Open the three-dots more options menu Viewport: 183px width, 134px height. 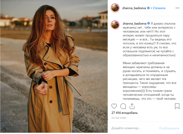coord(178,8)
